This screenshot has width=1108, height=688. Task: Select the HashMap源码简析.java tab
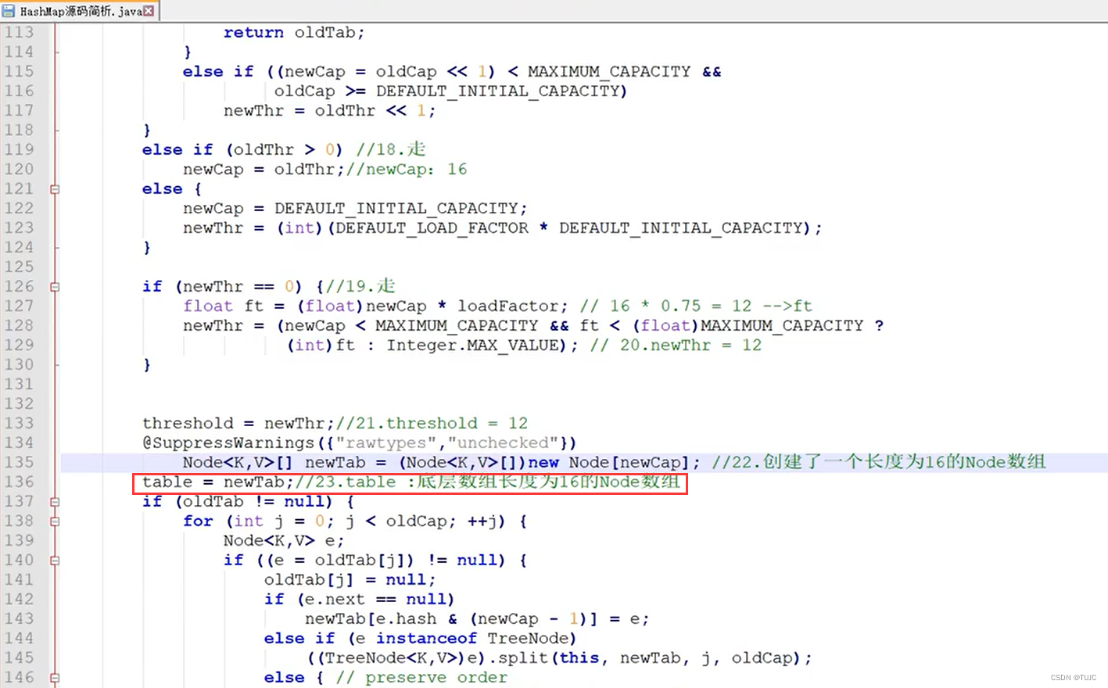tap(79, 11)
